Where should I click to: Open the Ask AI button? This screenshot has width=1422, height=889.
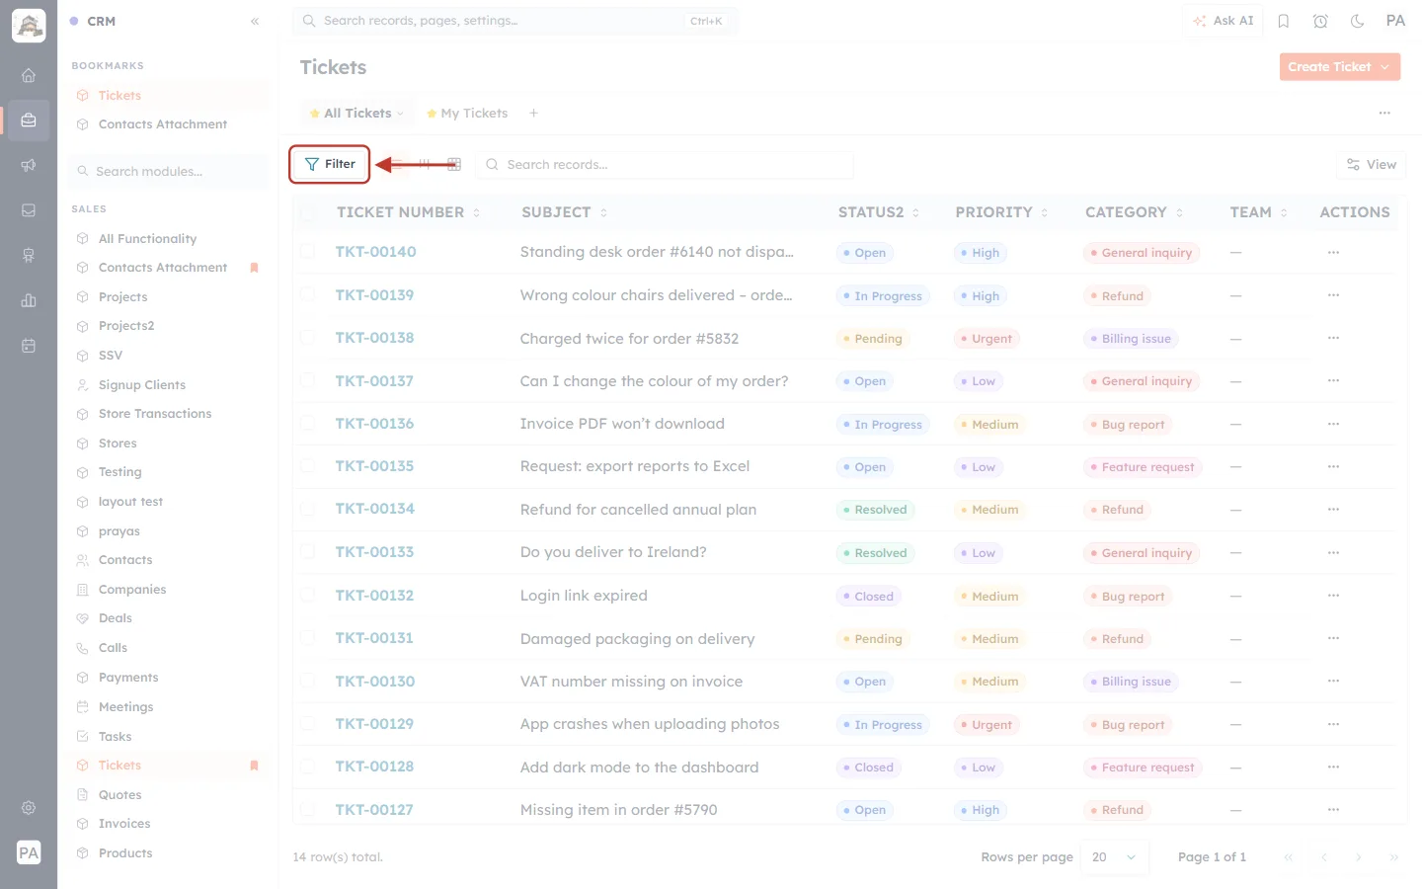[1223, 21]
